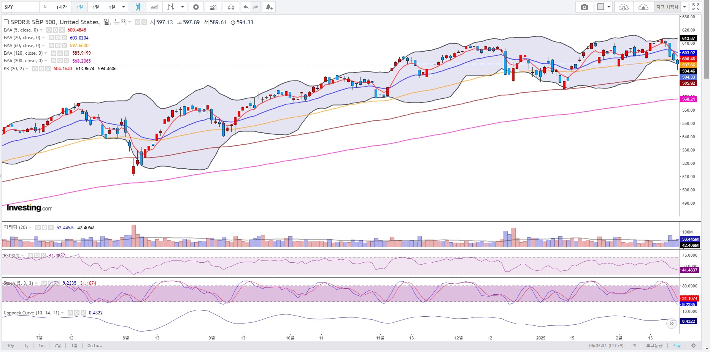Switch to the area line chart icon
This screenshot has height=352, width=710.
pos(154,7)
